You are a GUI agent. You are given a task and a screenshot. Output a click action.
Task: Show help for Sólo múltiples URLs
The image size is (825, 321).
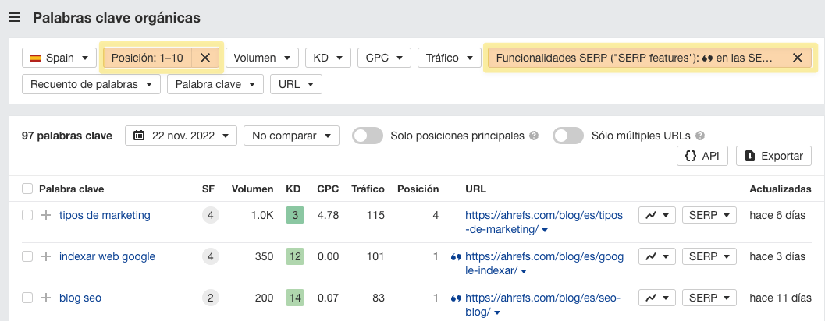pyautogui.click(x=699, y=136)
